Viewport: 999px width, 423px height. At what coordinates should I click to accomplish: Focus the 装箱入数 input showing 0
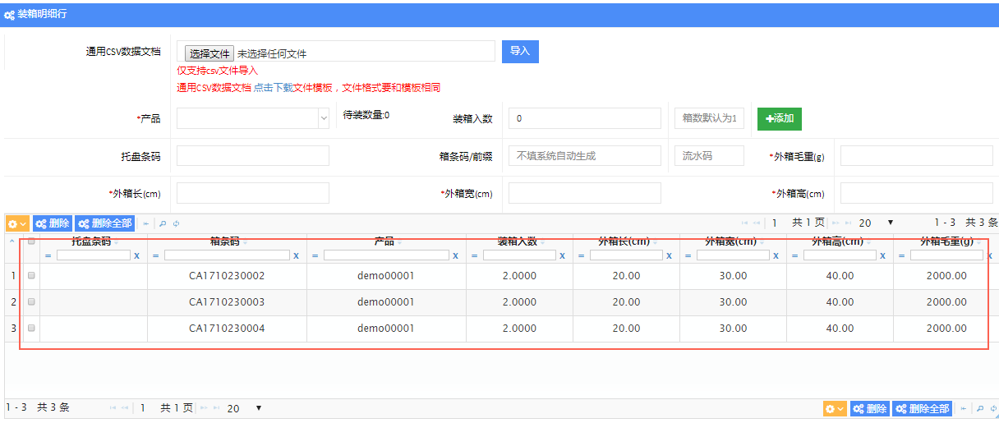pyautogui.click(x=585, y=118)
